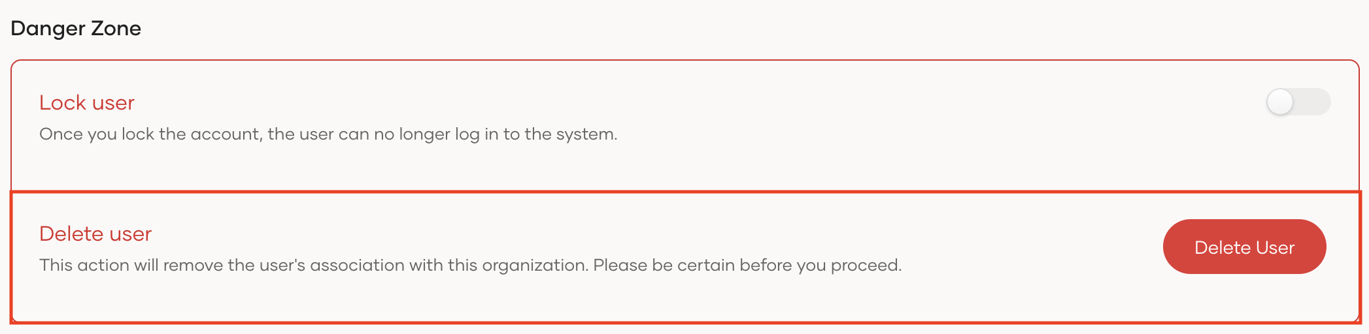1369x334 pixels.
Task: Click the red Lock user title
Action: pos(87,102)
